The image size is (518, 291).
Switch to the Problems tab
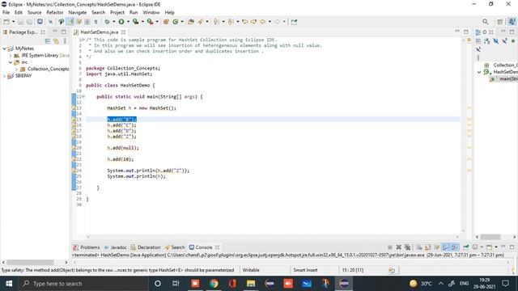click(87, 247)
